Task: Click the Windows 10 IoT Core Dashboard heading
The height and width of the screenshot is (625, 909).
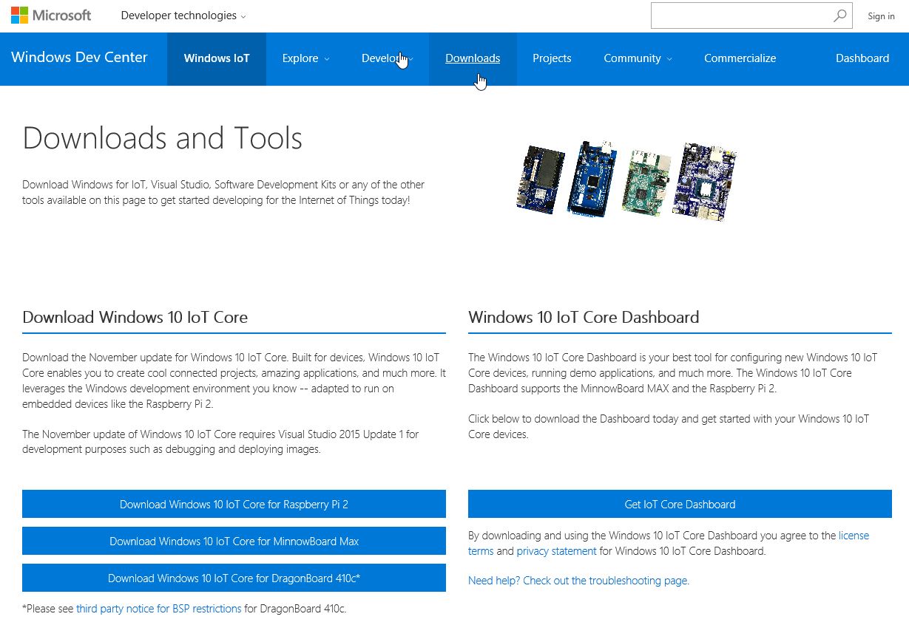Action: (x=584, y=317)
